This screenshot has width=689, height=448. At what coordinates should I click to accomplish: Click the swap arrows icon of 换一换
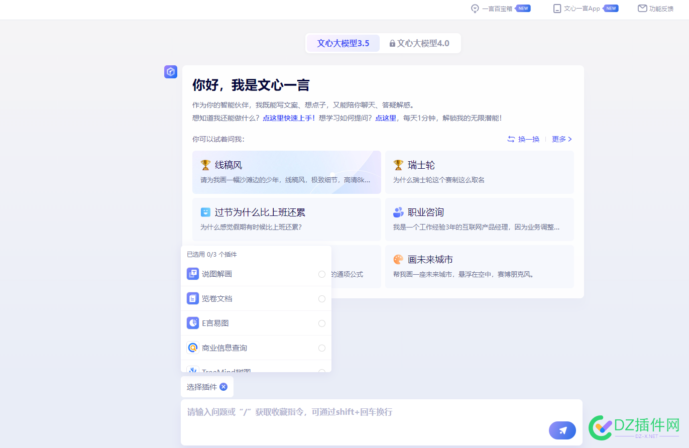(x=511, y=139)
